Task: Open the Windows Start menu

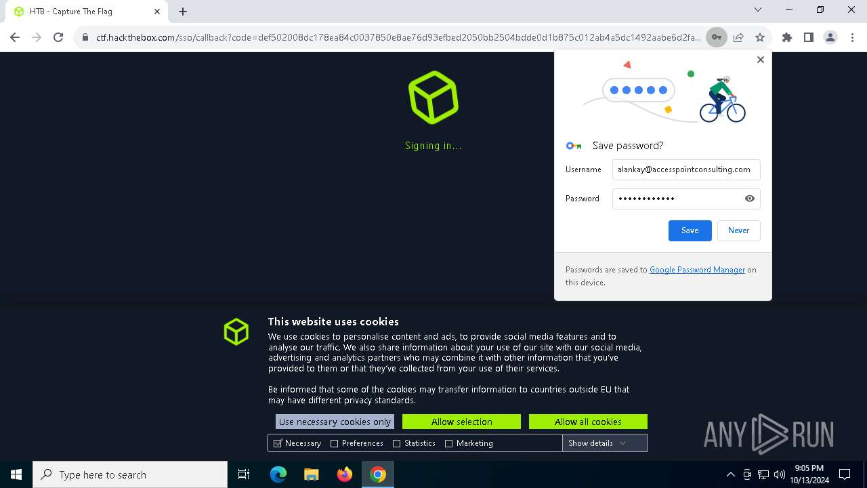Action: [x=16, y=474]
